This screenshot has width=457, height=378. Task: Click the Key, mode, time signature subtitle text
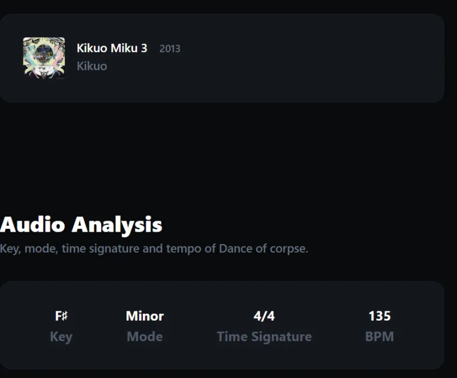click(x=154, y=249)
